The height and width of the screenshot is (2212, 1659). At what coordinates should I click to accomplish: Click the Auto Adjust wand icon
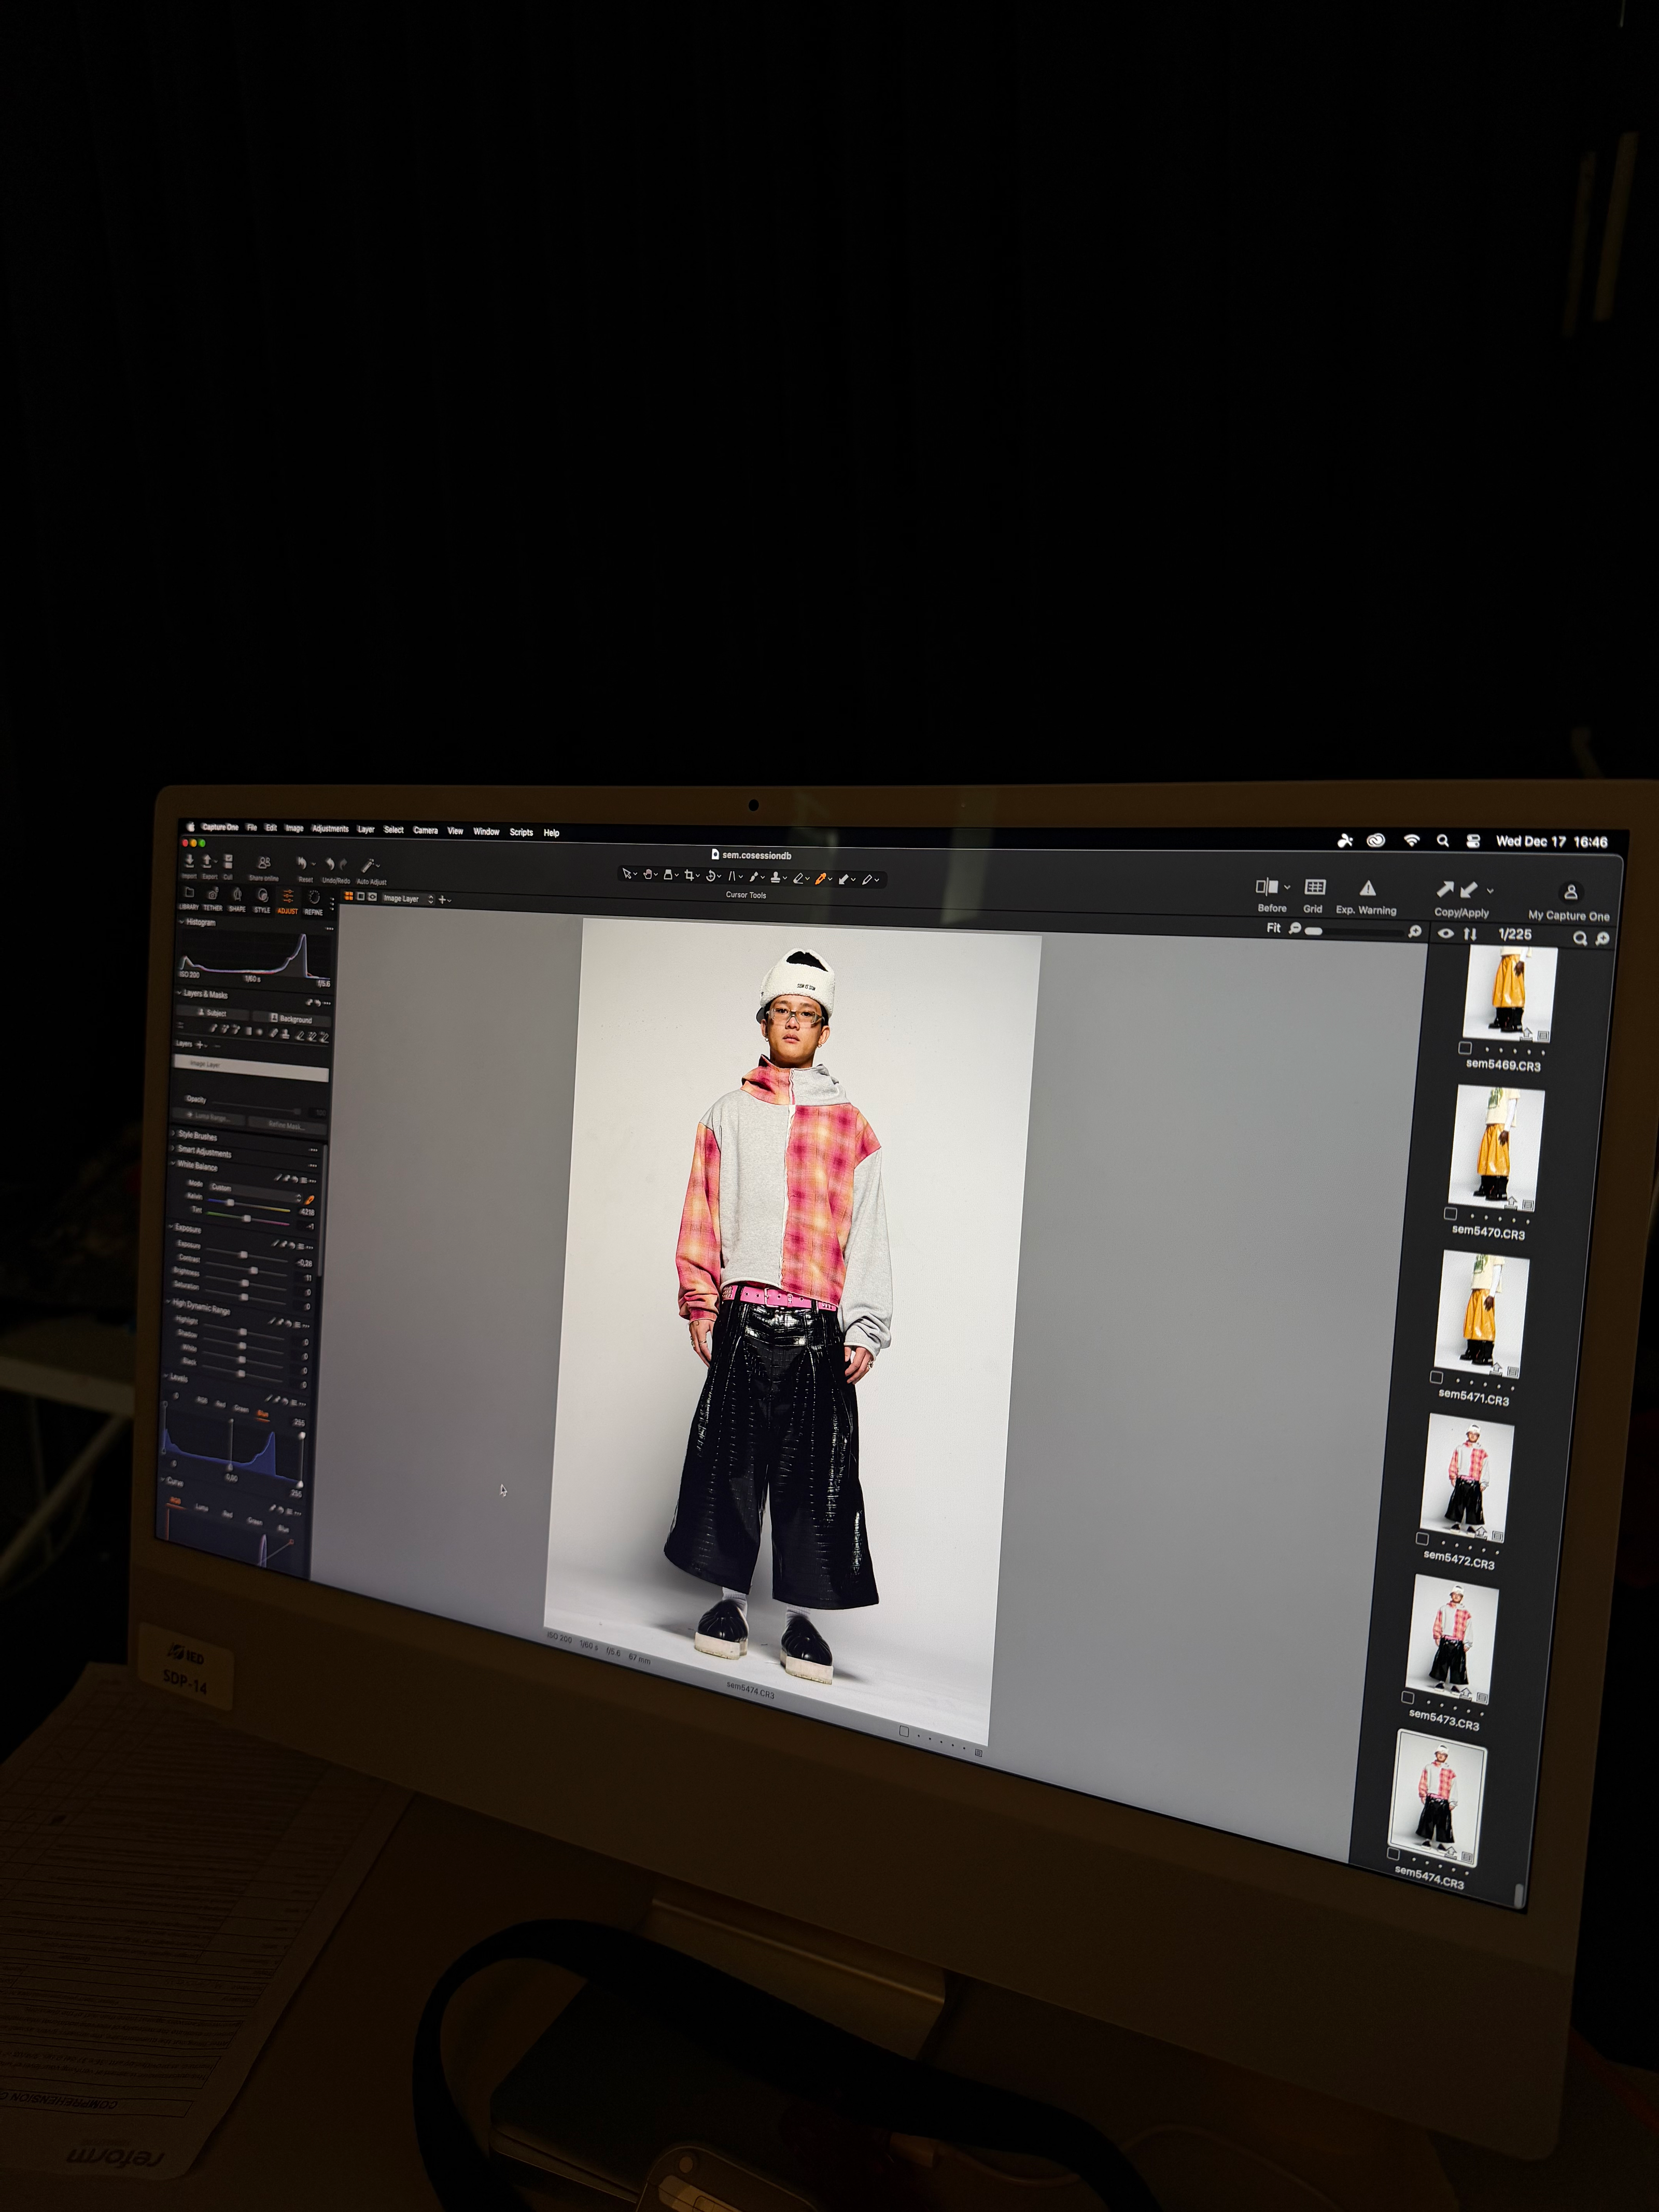368,866
